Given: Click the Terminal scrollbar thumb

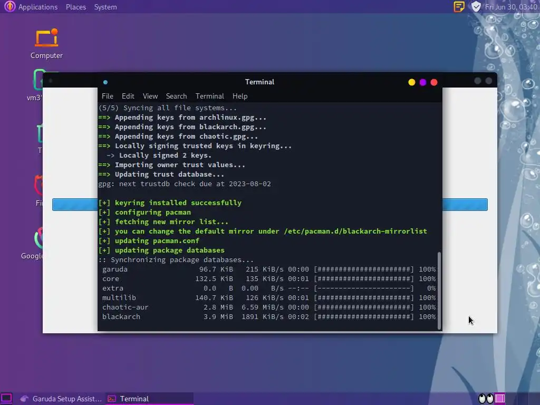Looking at the screenshot, I should coord(439,291).
